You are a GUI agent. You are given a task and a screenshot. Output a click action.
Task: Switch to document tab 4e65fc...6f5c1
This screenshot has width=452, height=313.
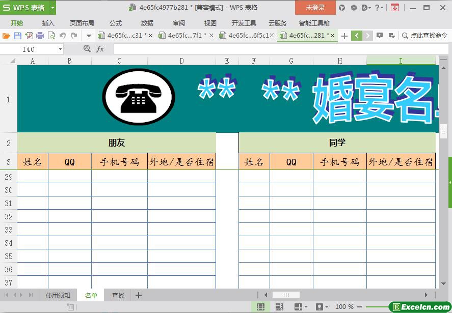pyautogui.click(x=244, y=36)
